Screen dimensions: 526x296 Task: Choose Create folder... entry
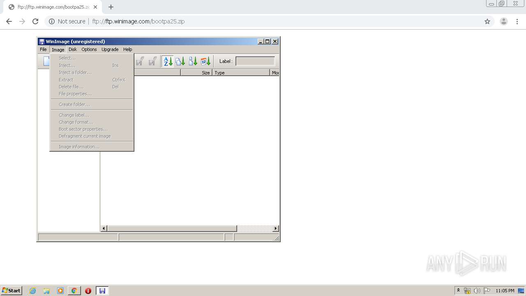click(x=92, y=104)
